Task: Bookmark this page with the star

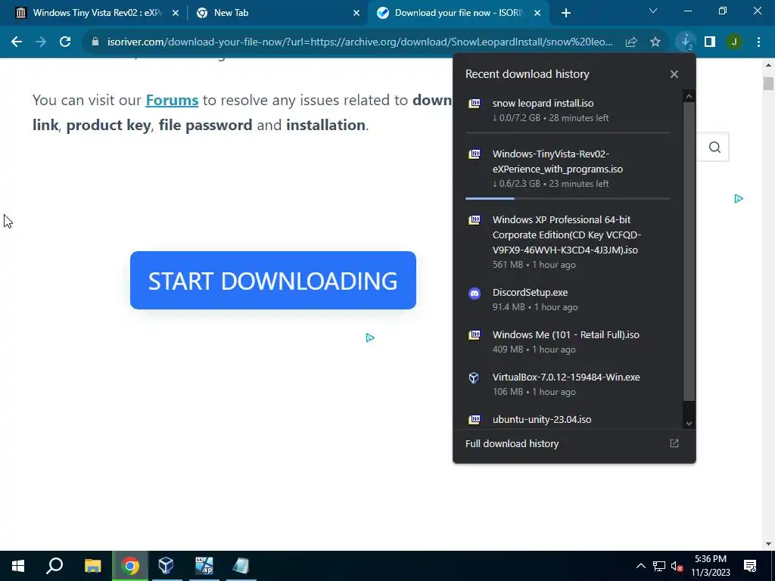Action: coord(655,42)
